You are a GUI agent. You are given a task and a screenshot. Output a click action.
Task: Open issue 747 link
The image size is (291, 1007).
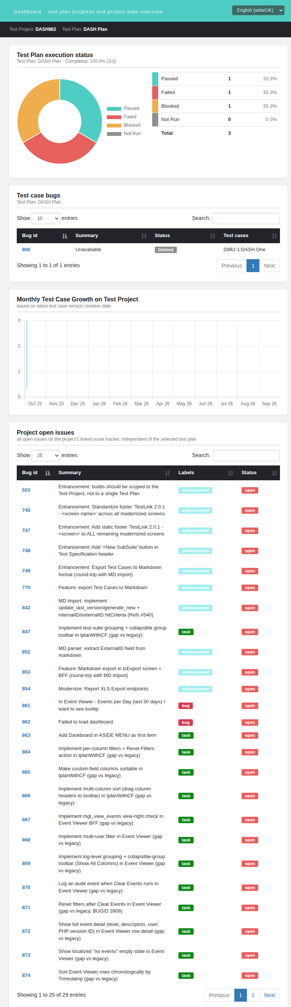[x=26, y=530]
